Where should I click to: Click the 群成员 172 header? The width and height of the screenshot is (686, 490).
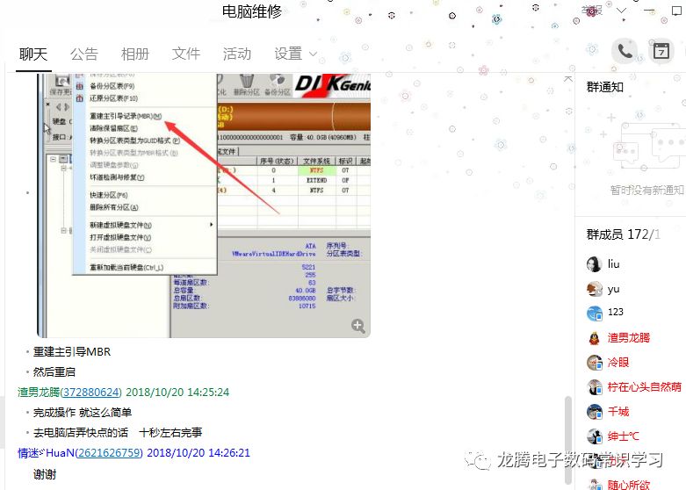point(623,234)
